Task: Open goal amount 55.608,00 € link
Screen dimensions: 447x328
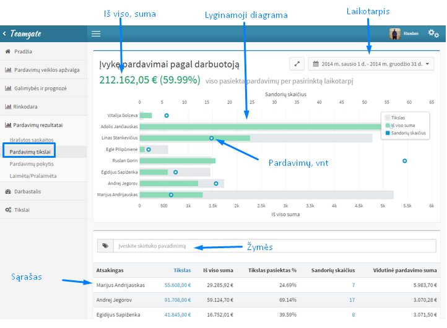Action: pos(178,285)
